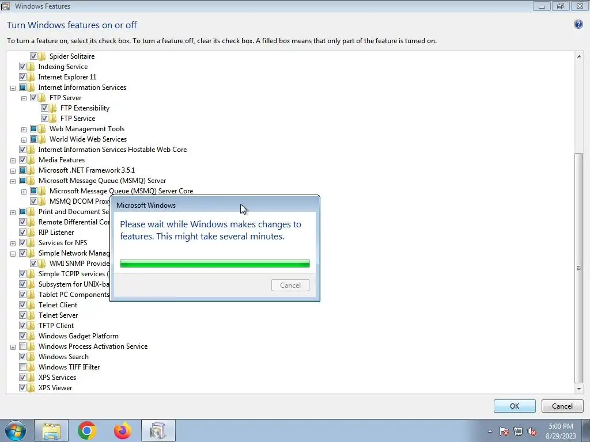Toggle the FTP Extensibility checkbox

44,108
